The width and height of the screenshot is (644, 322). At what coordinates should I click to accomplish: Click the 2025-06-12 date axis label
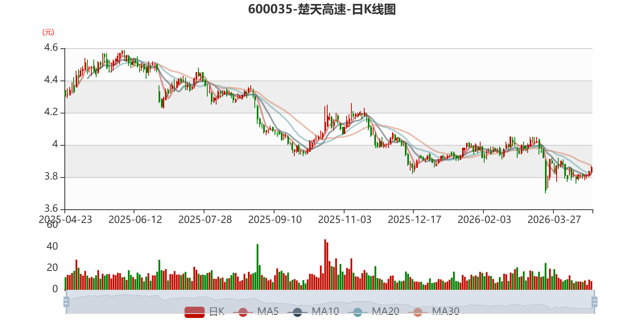[x=135, y=220]
